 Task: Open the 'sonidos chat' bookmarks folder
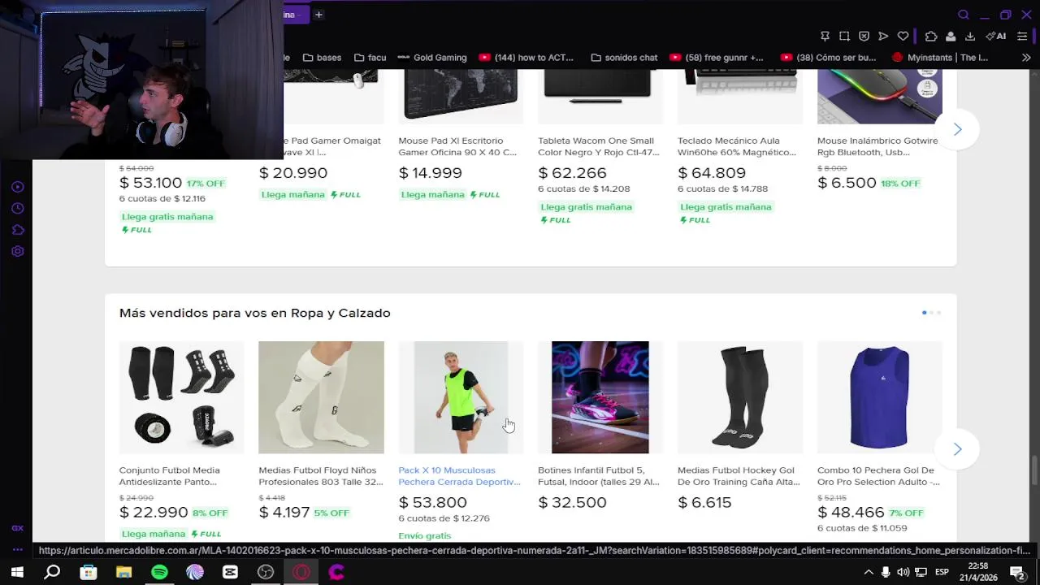tap(624, 58)
